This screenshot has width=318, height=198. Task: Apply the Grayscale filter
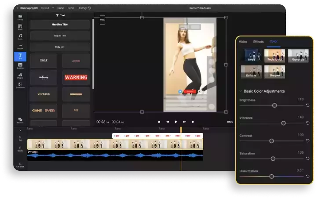pyautogui.click(x=298, y=55)
